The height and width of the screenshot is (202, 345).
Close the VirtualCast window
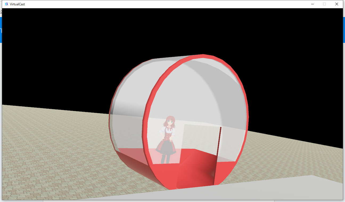click(x=337, y=4)
